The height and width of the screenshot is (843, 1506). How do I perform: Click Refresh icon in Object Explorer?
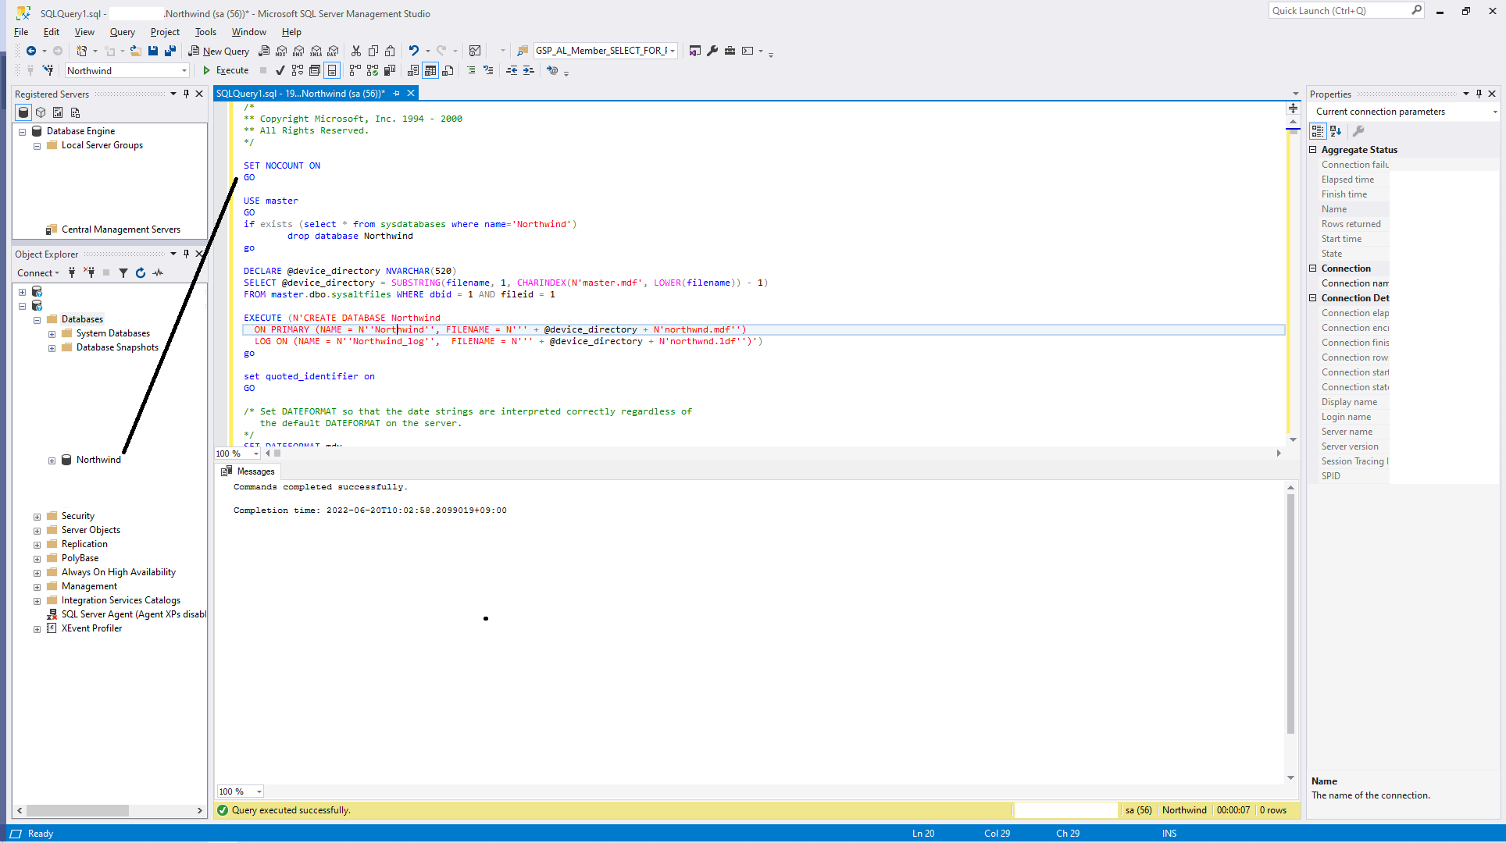[x=141, y=273]
